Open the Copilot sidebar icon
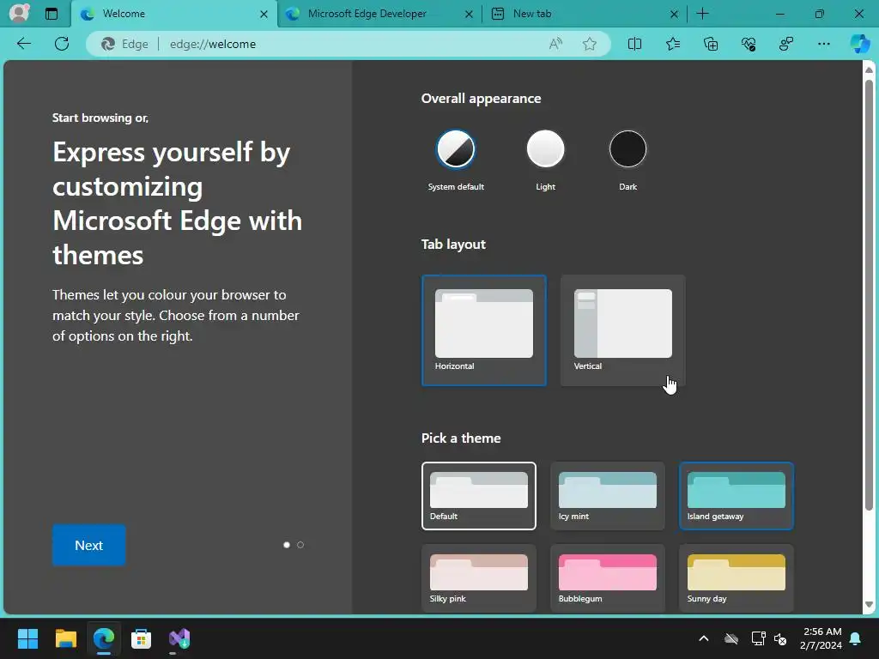The height and width of the screenshot is (659, 879). (x=860, y=44)
